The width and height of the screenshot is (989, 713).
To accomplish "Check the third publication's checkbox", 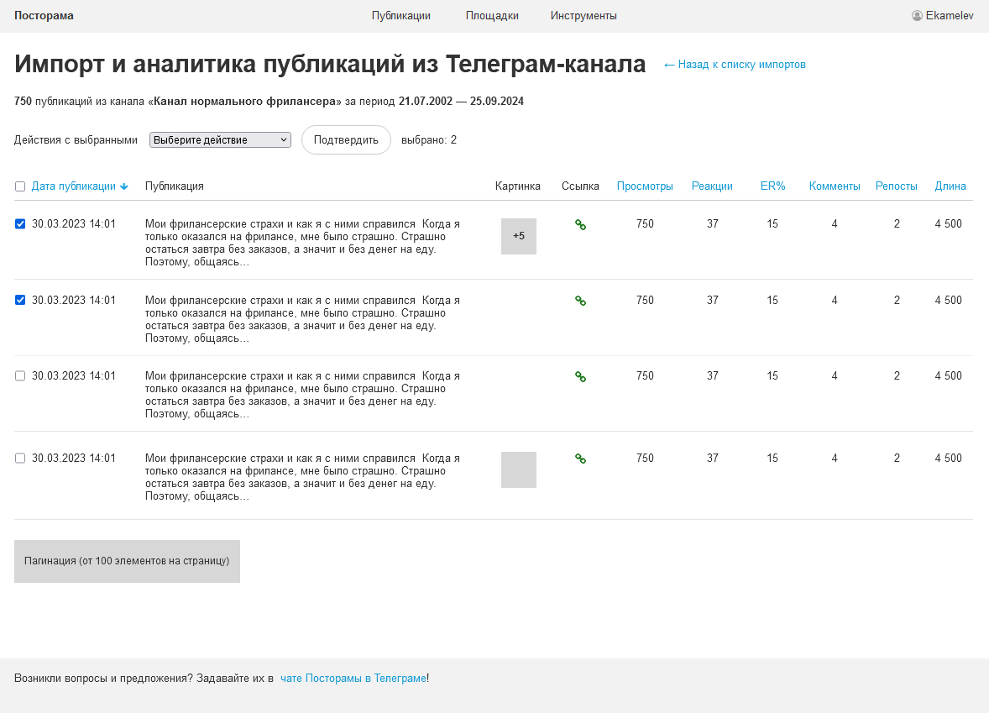I will [20, 376].
